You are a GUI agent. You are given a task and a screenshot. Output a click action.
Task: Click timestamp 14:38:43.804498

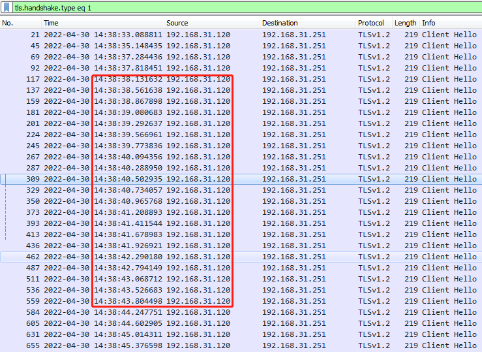click(128, 301)
